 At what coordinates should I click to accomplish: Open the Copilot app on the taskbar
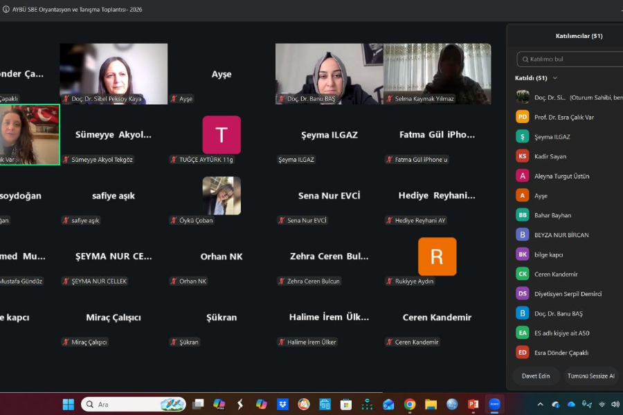[262, 404]
